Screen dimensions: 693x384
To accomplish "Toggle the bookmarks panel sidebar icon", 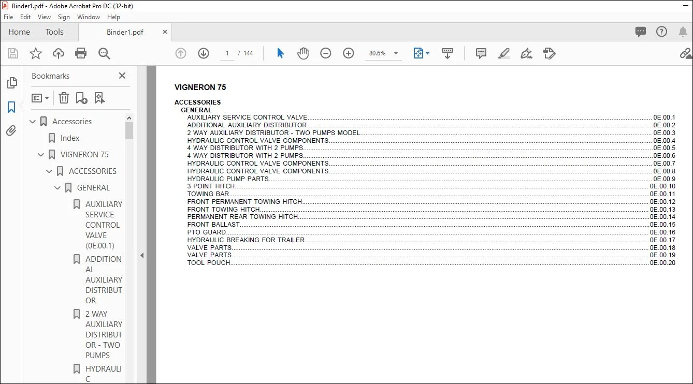I will (11, 107).
